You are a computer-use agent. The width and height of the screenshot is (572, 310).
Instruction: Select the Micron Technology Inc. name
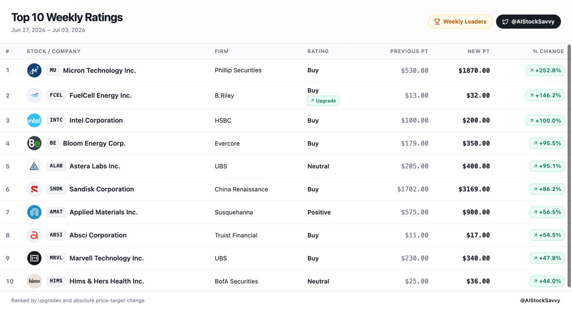click(x=99, y=70)
